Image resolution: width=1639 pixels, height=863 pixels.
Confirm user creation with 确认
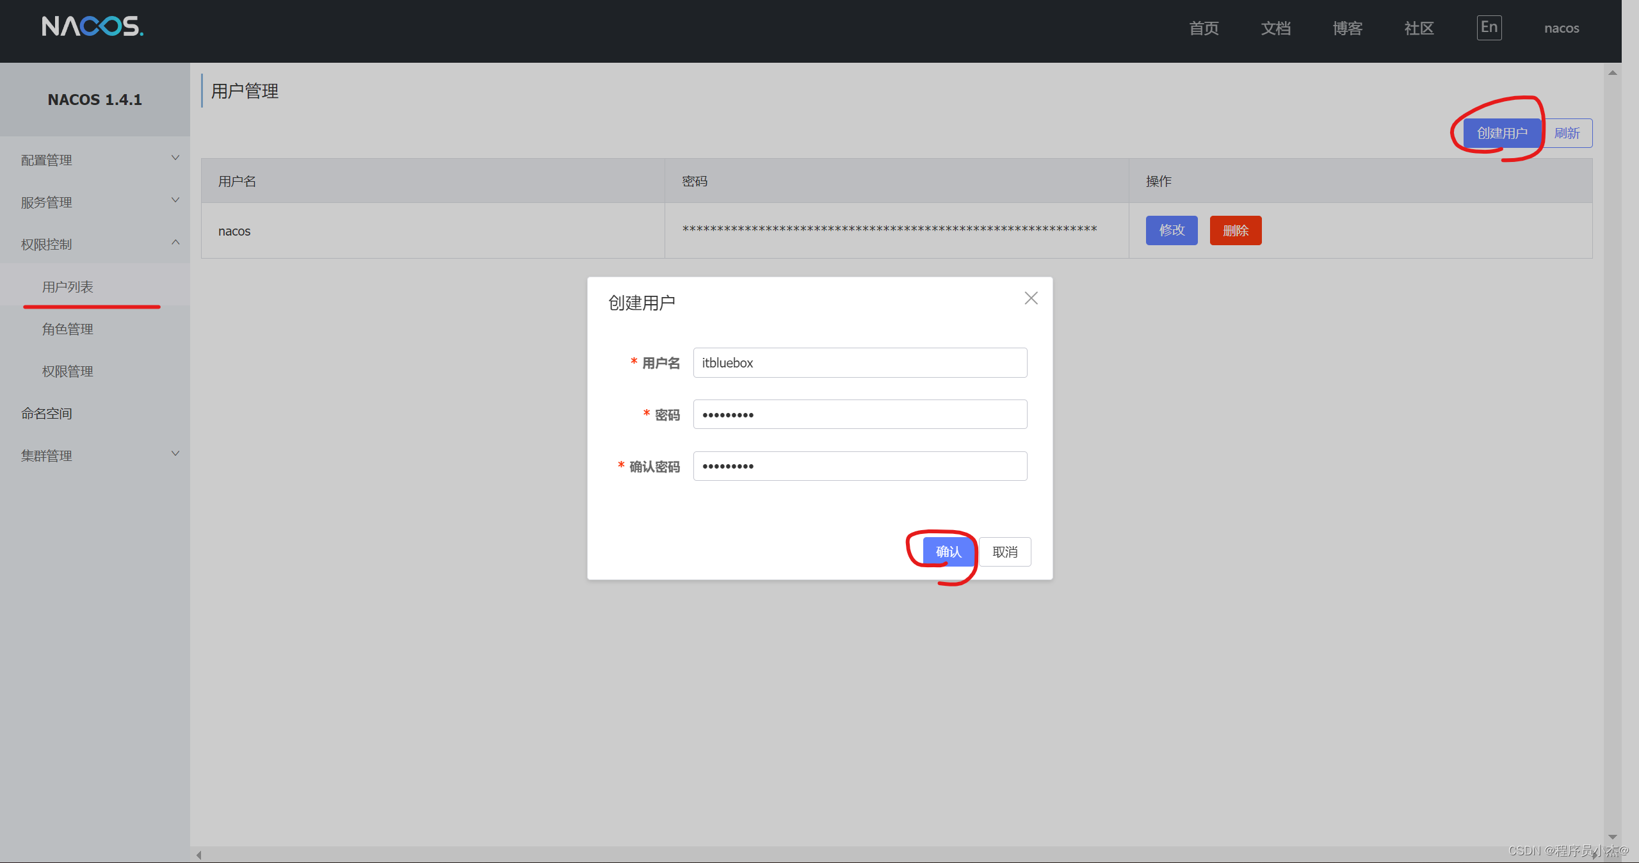pos(948,552)
